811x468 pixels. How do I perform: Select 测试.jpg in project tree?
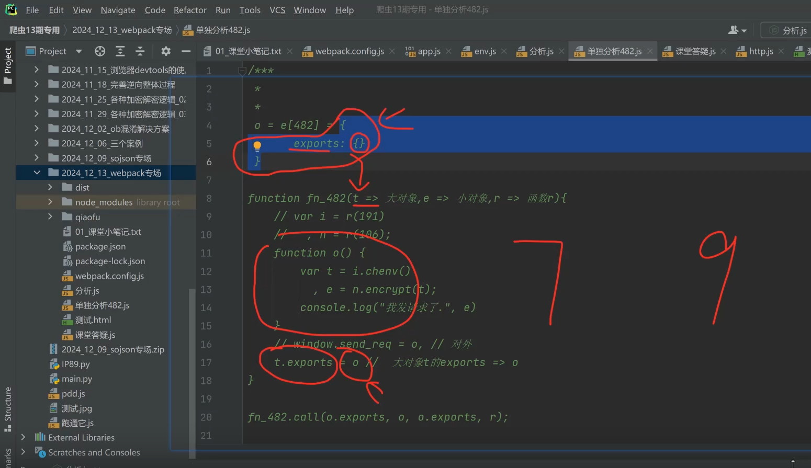76,408
